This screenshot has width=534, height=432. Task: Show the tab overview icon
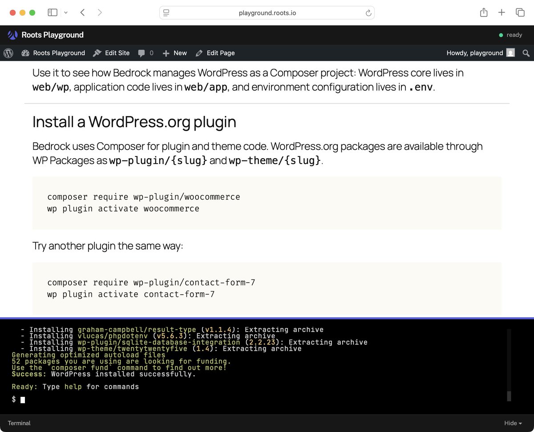tap(520, 12)
